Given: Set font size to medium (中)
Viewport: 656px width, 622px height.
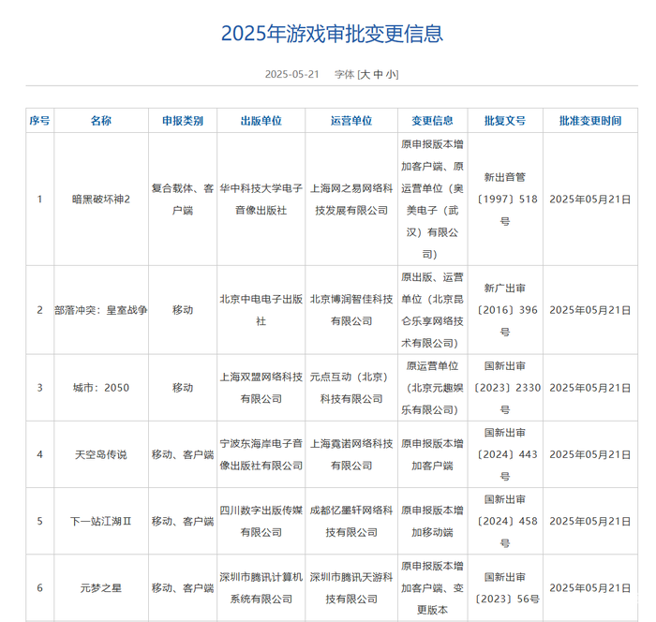Looking at the screenshot, I should point(379,74).
